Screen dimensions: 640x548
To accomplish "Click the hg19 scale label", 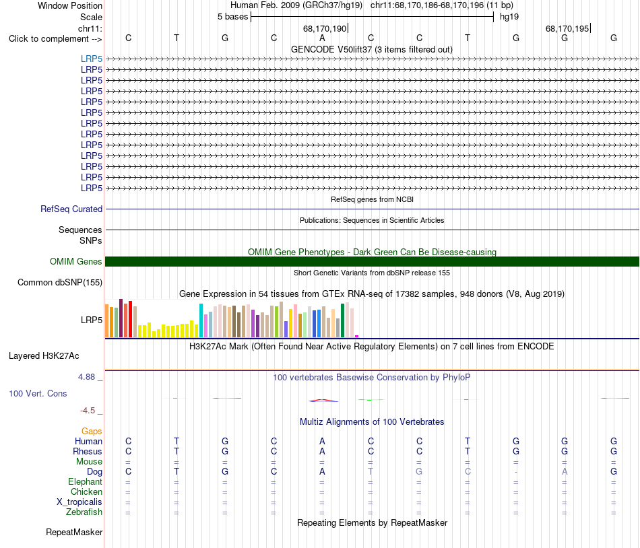I will click(x=509, y=17).
